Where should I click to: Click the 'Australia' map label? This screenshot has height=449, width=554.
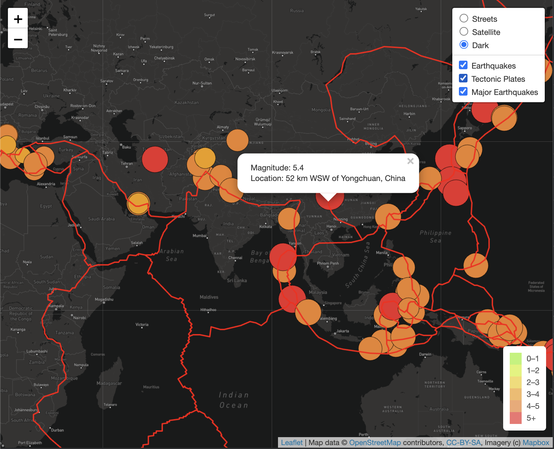pyautogui.click(x=439, y=409)
